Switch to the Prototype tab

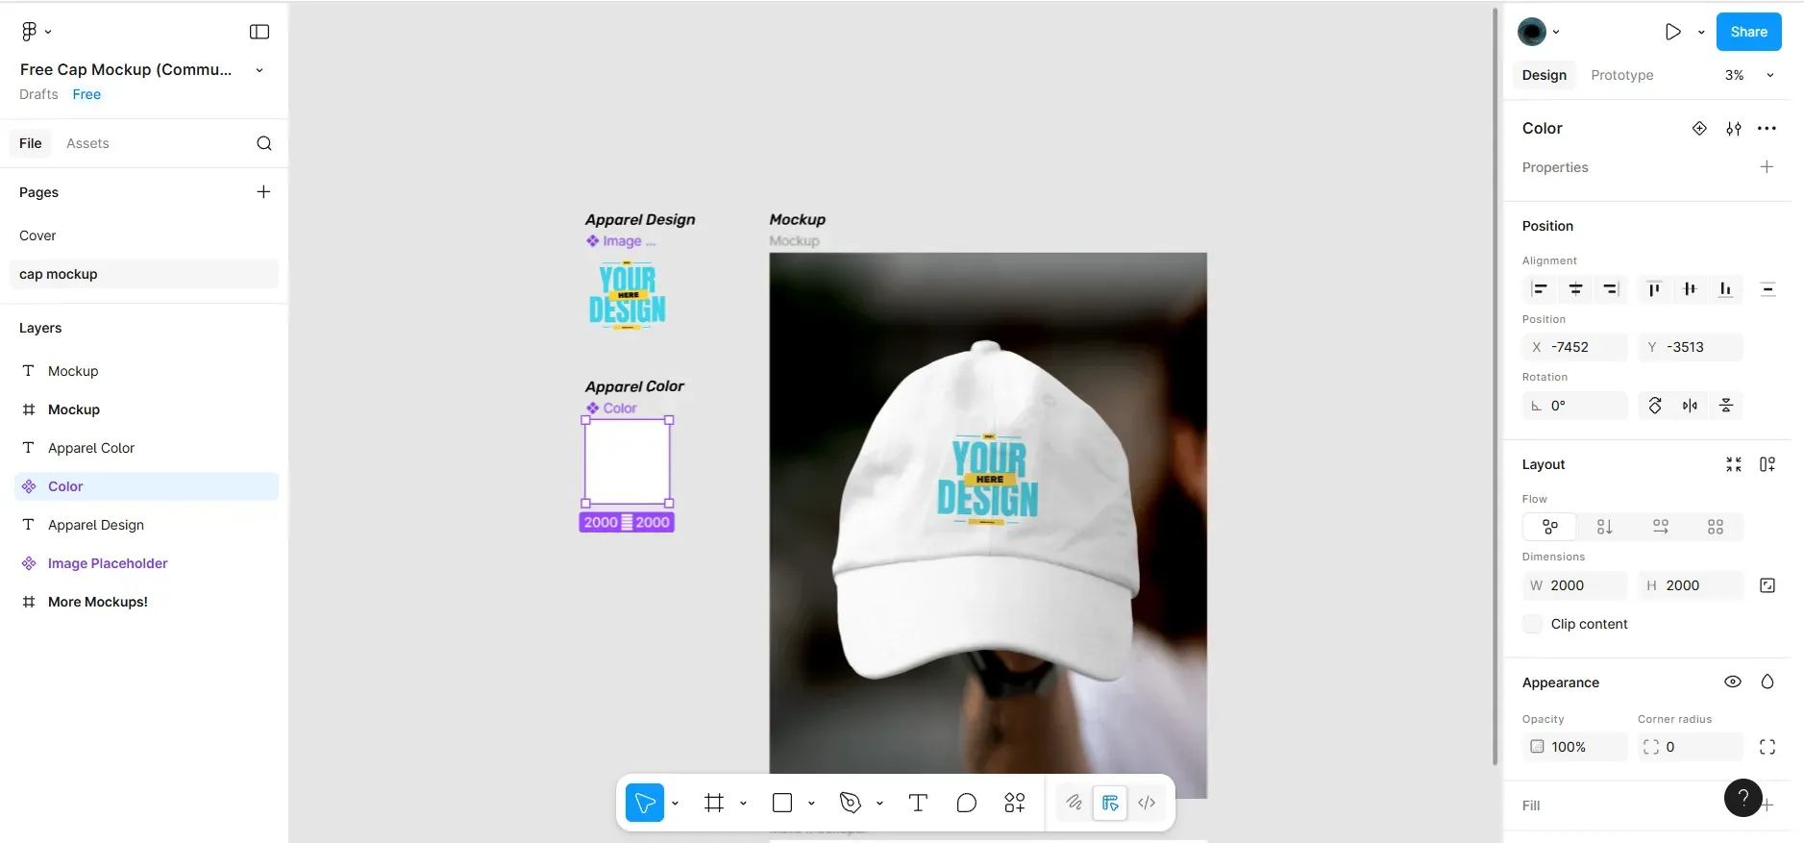tap(1622, 75)
